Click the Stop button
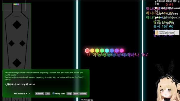The image size is (180, 101). click(x=69, y=93)
